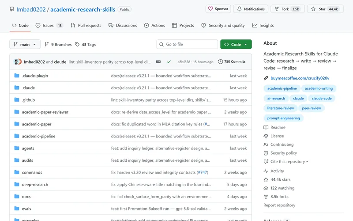Click the stars count star icon in About
The width and height of the screenshot is (353, 221).
tap(266, 179)
